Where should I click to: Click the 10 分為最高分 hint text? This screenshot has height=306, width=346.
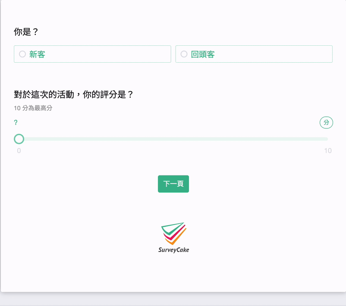coord(33,108)
